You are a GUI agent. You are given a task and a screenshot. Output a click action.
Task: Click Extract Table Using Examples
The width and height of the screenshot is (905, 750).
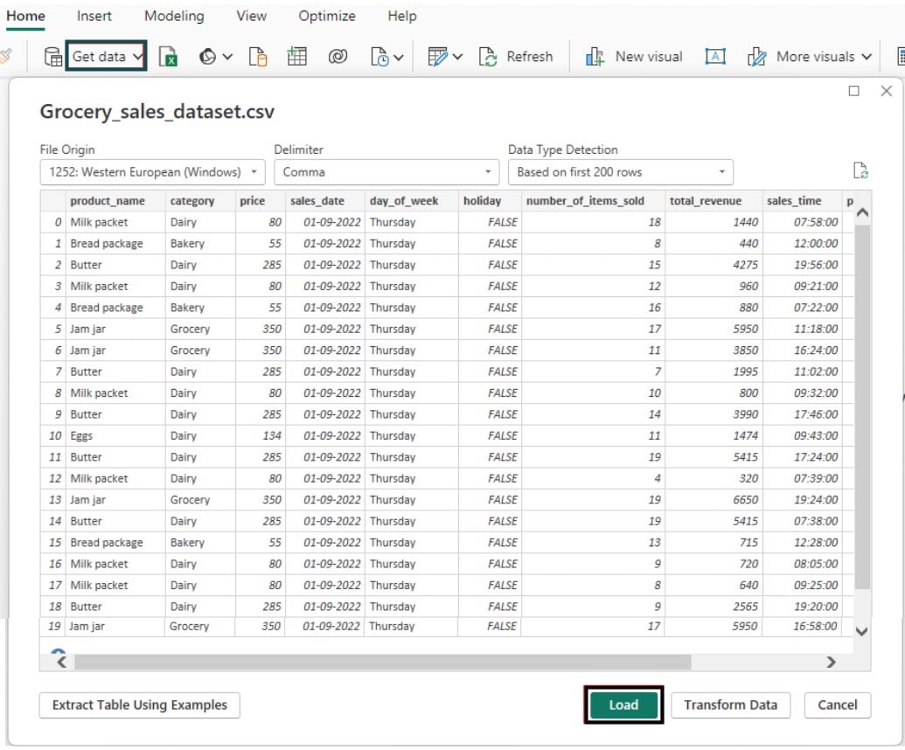click(139, 705)
